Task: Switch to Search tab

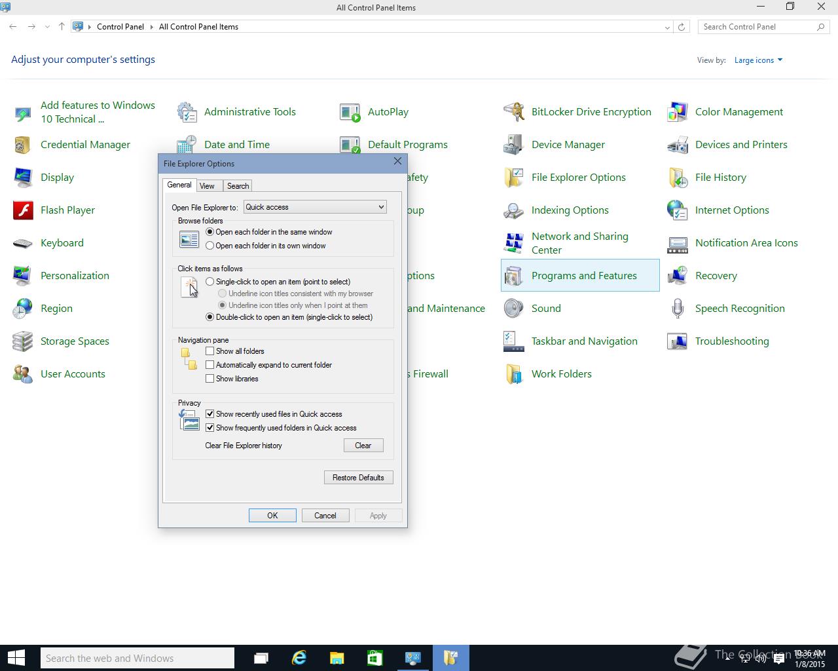Action: point(238,186)
